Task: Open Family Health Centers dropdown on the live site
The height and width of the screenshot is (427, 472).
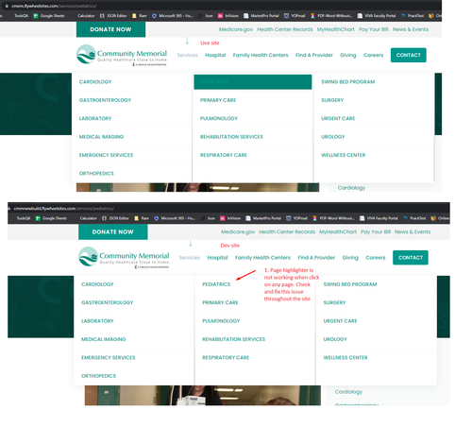Action: pos(261,55)
